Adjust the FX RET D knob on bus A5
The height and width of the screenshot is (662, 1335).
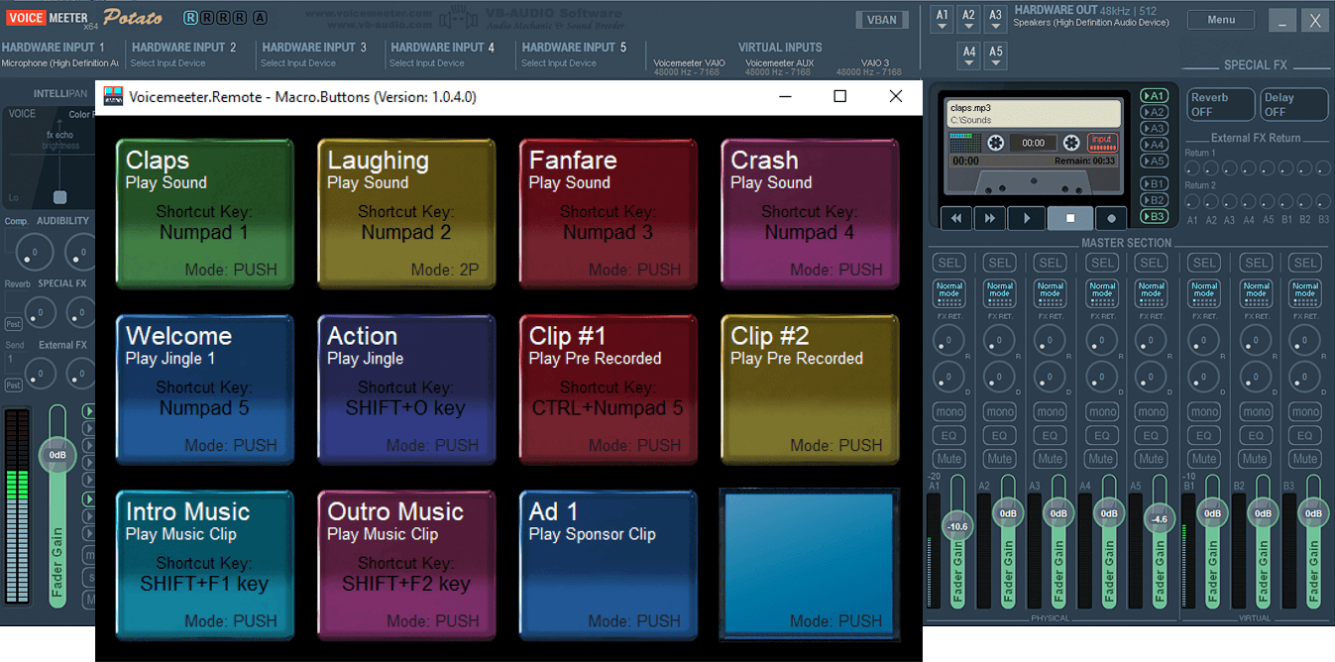tap(1152, 377)
